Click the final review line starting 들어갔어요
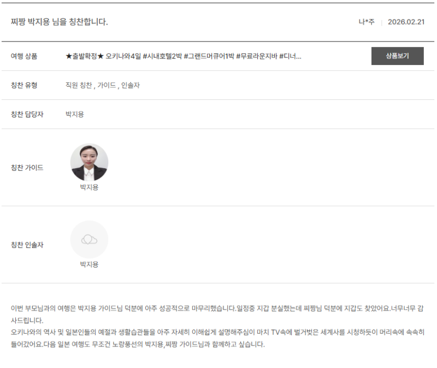 138,345
